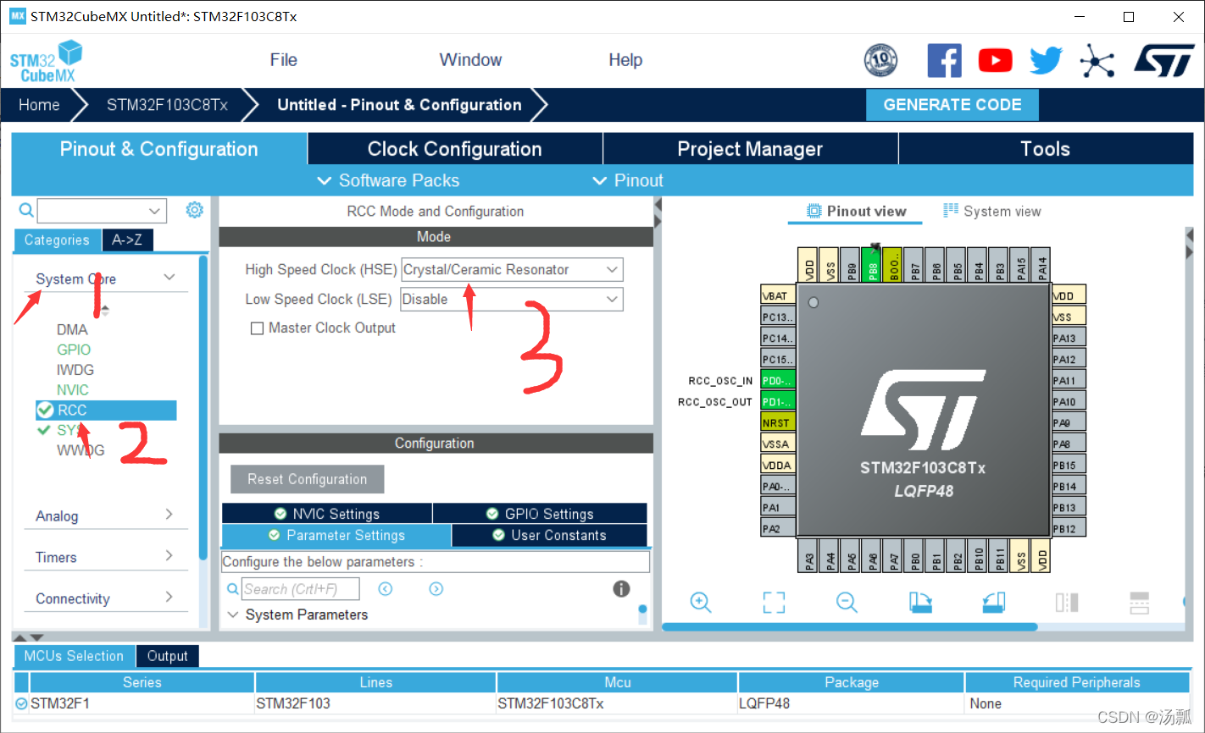Select the A->Z tab
Screen dimensions: 1205x733
[x=128, y=240]
